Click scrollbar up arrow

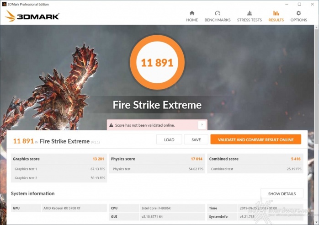coord(316,27)
